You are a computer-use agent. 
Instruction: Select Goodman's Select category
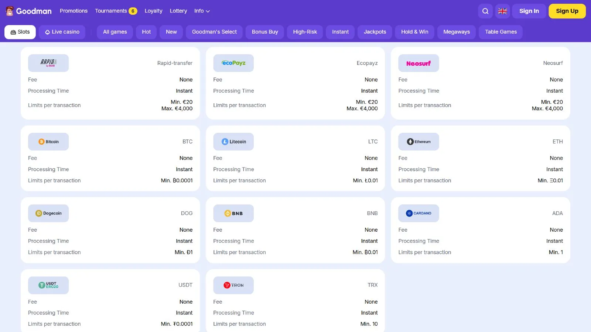pos(214,32)
